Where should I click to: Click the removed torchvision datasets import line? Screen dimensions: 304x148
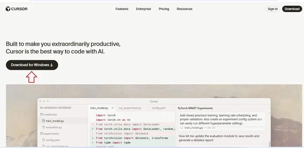point(122,134)
